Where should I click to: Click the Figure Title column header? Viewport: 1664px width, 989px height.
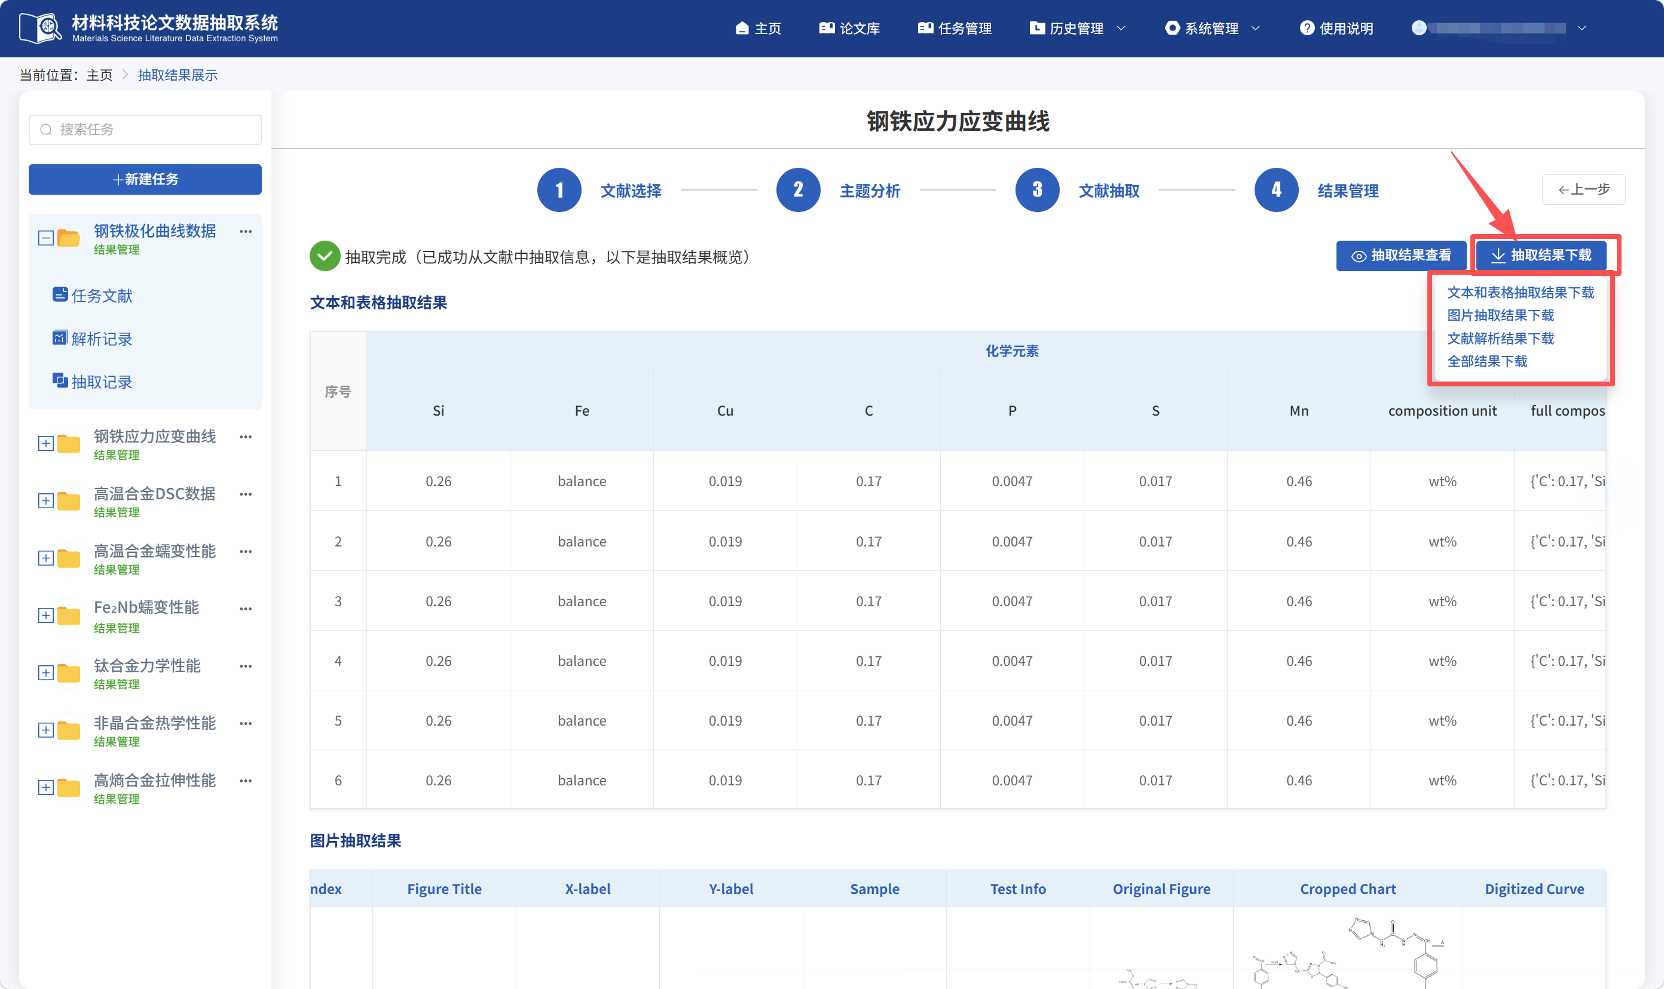pos(444,888)
